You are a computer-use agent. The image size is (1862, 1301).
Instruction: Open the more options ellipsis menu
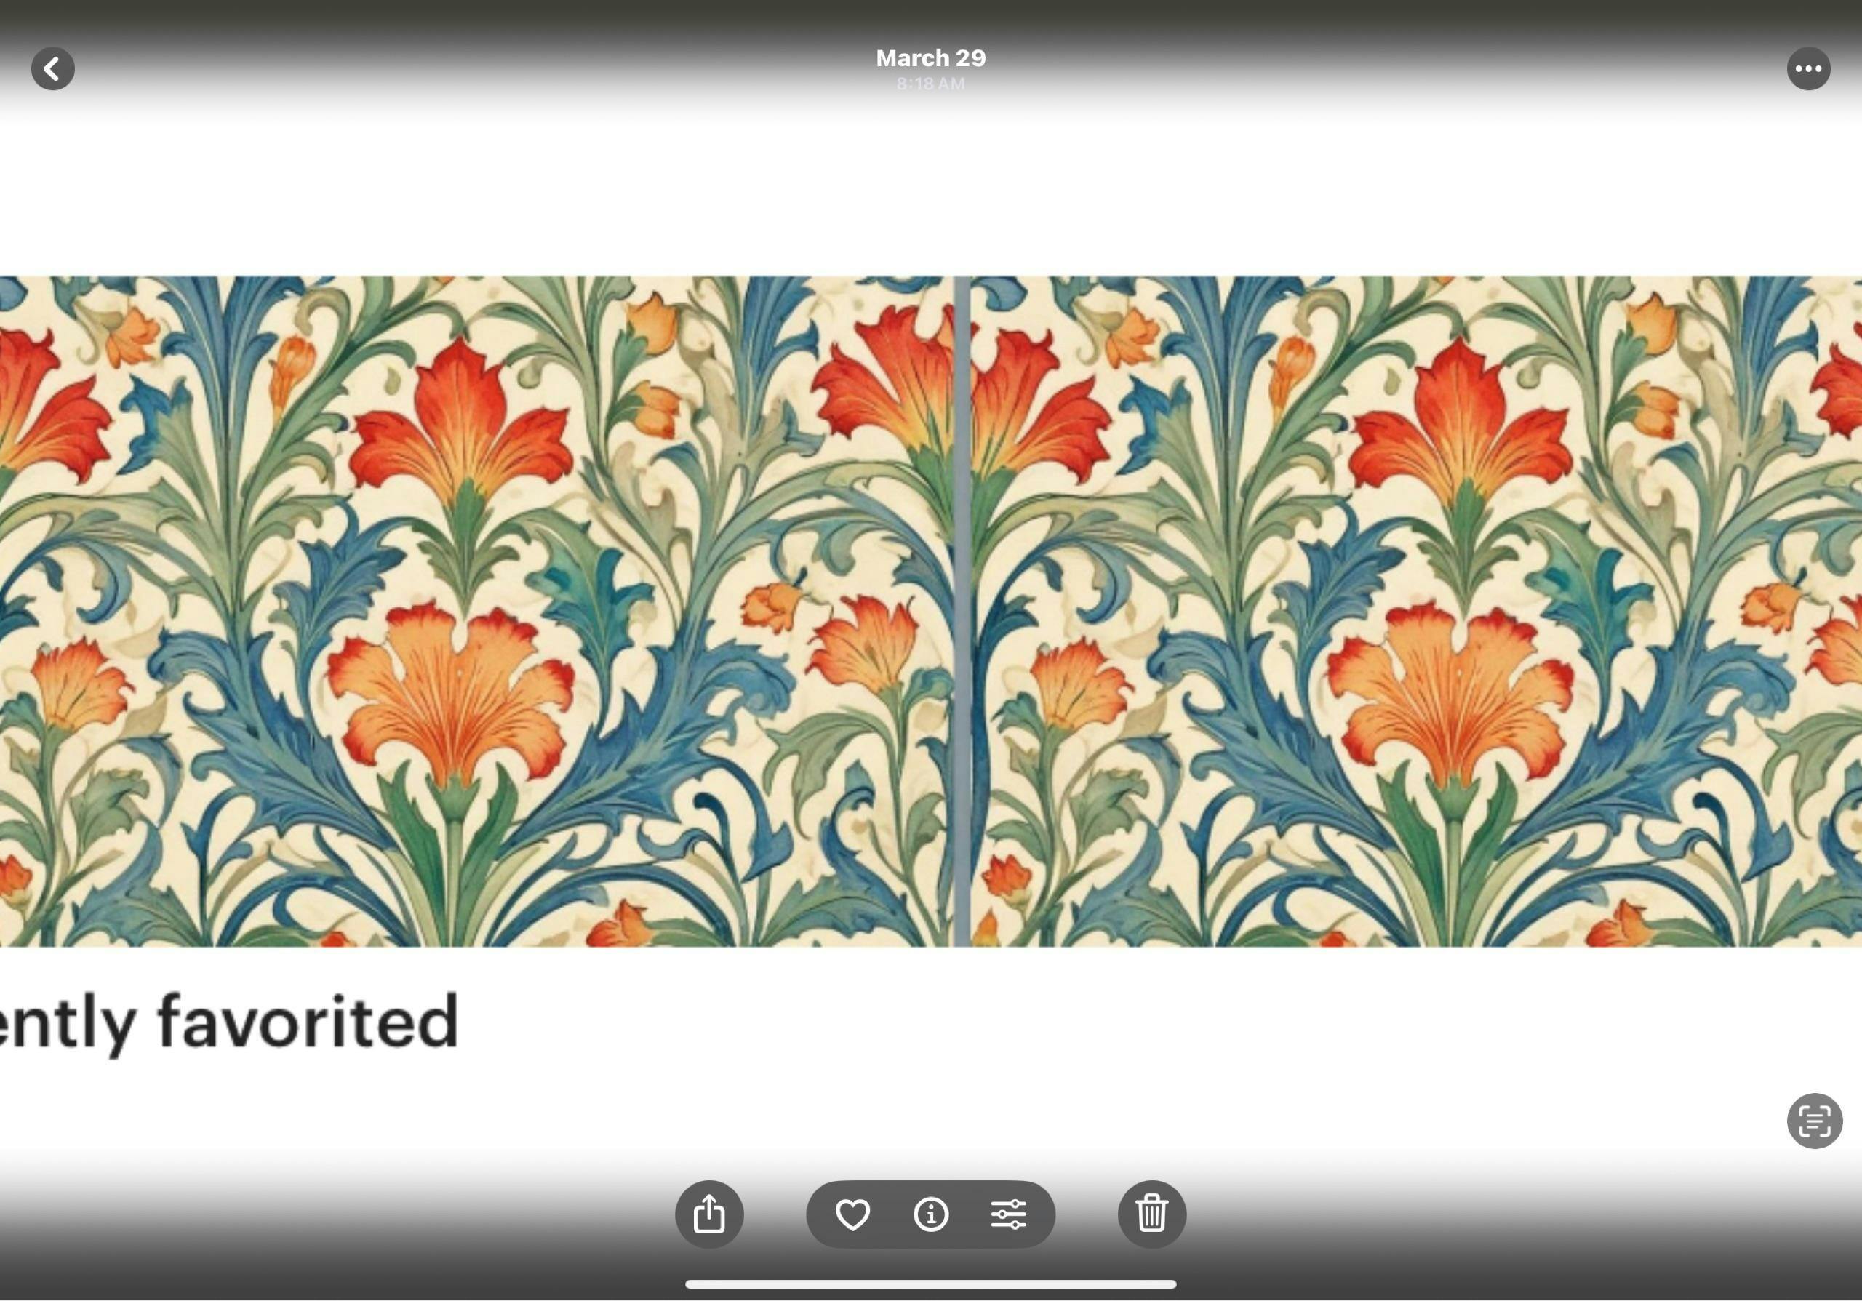pos(1808,69)
